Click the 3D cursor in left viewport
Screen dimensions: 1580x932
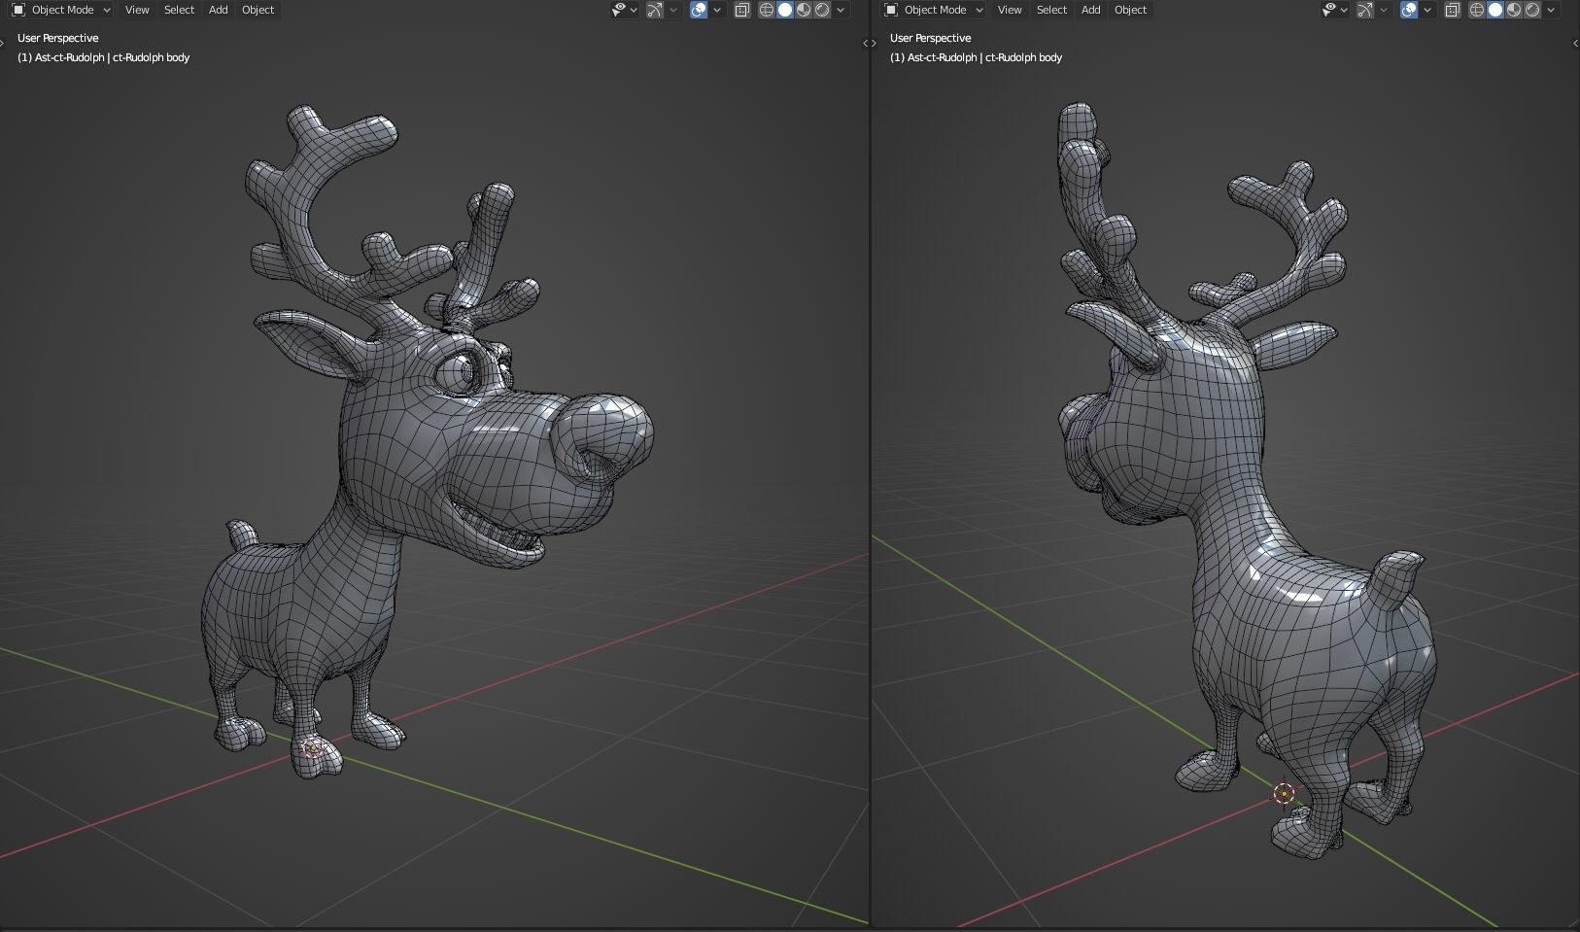pyautogui.click(x=314, y=747)
